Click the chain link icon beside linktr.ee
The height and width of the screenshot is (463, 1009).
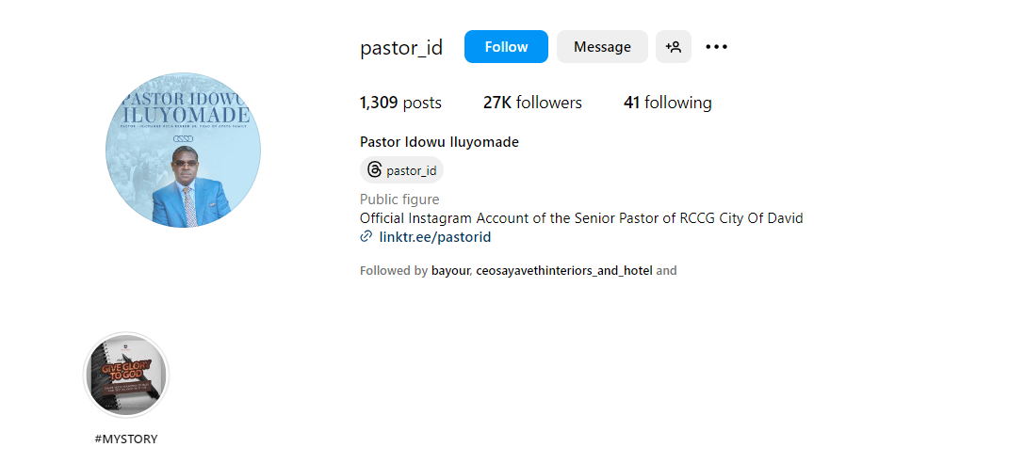click(x=366, y=237)
